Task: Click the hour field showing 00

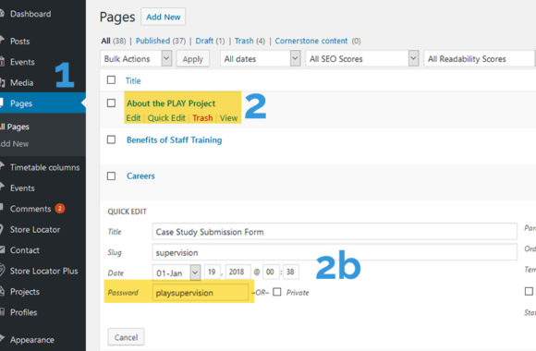Action: (271, 272)
